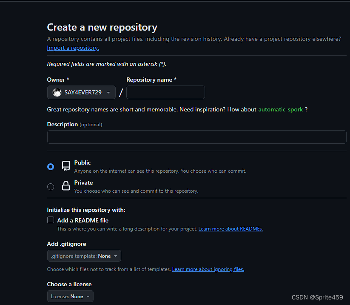
Task: Open the Owner account dropdown
Action: 81,92
